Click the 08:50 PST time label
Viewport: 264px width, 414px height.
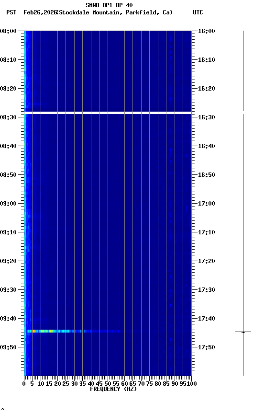tap(8, 175)
